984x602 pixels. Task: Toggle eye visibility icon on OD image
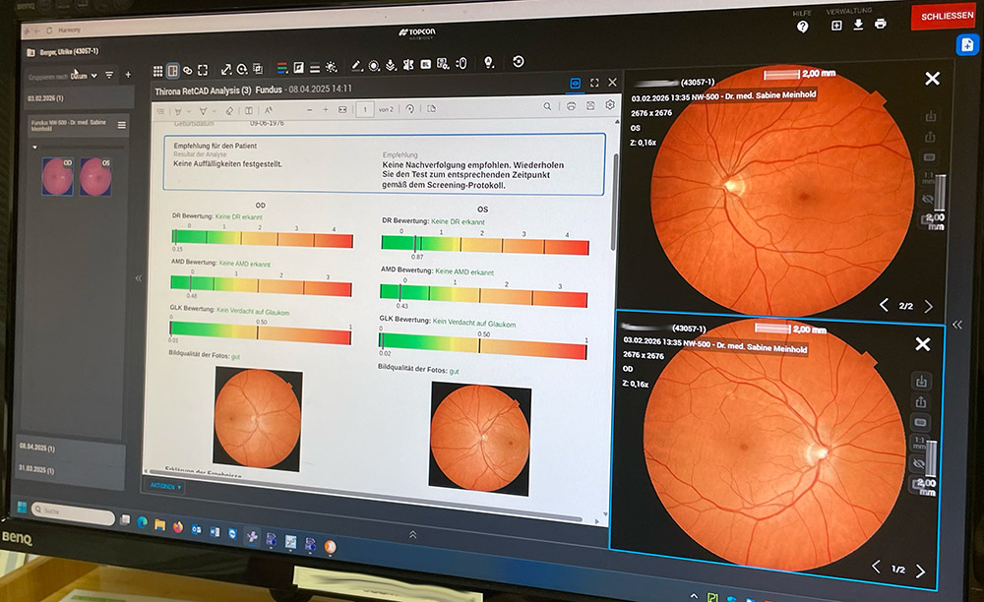[x=919, y=462]
